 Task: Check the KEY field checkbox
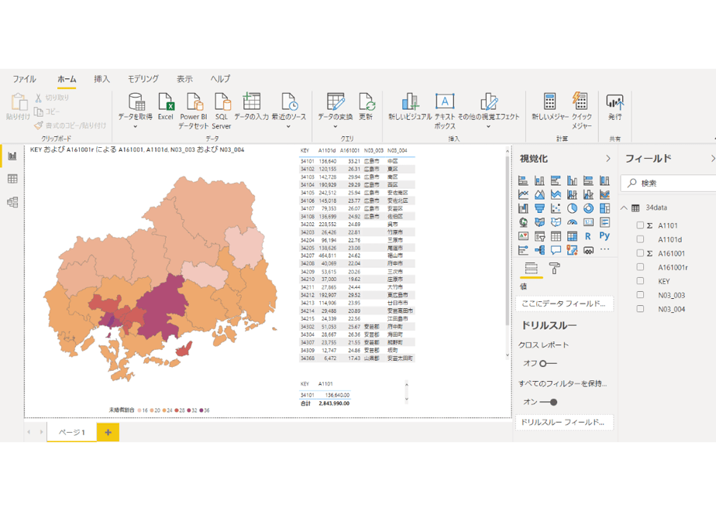pyautogui.click(x=640, y=281)
